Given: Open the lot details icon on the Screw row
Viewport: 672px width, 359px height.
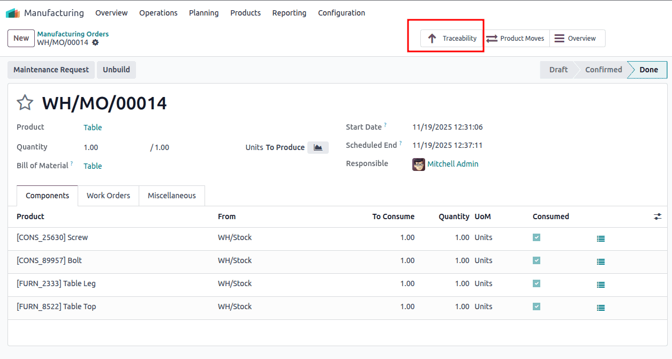Looking at the screenshot, I should click(600, 238).
